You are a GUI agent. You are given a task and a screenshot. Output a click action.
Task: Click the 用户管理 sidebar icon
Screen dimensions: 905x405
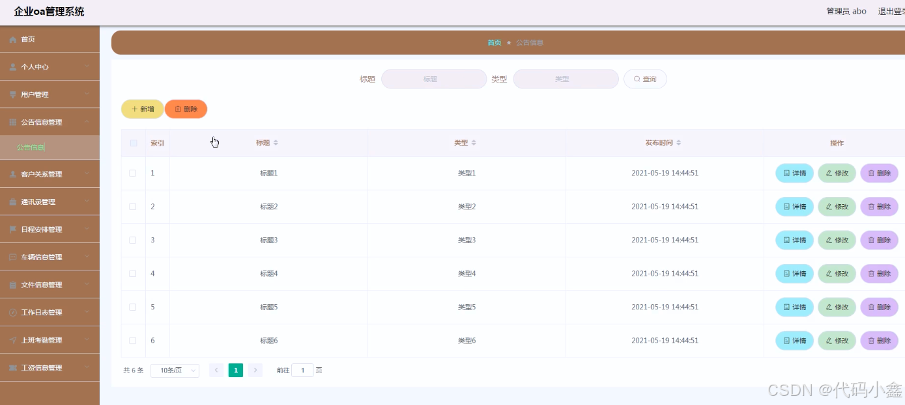tap(13, 95)
